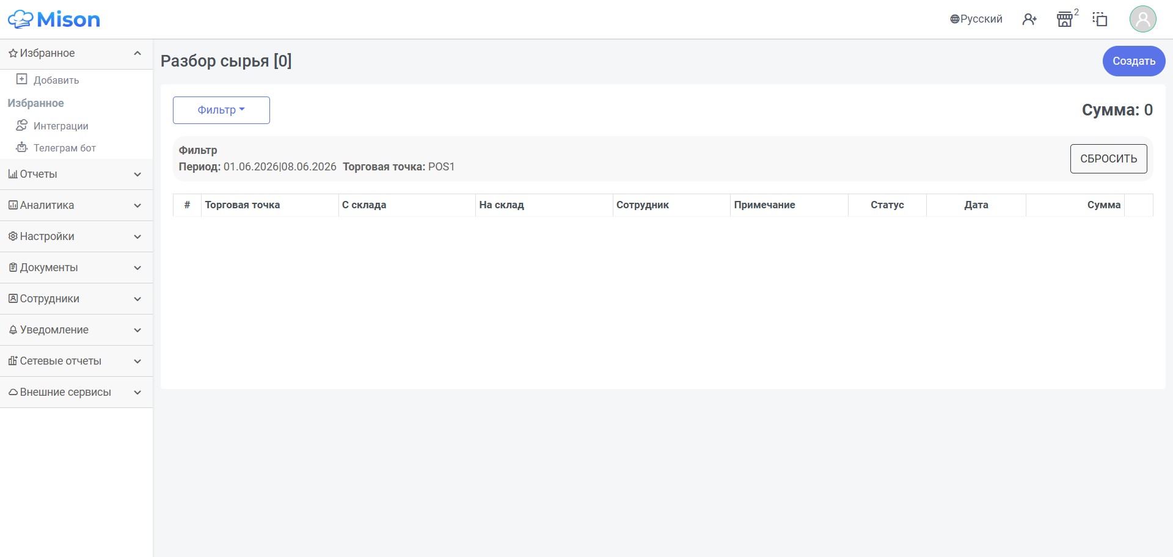Screen dimensions: 1173x557
Task: Open Телеграм бот in favorites
Action: 56,148
